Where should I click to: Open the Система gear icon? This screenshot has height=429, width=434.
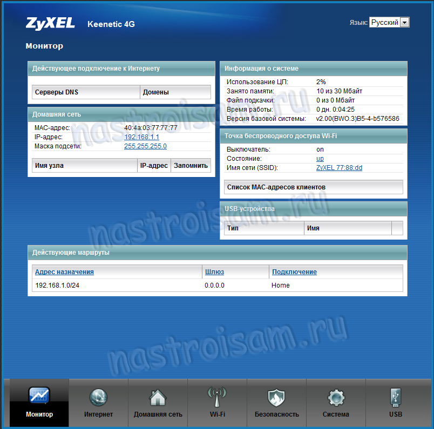coord(336,398)
